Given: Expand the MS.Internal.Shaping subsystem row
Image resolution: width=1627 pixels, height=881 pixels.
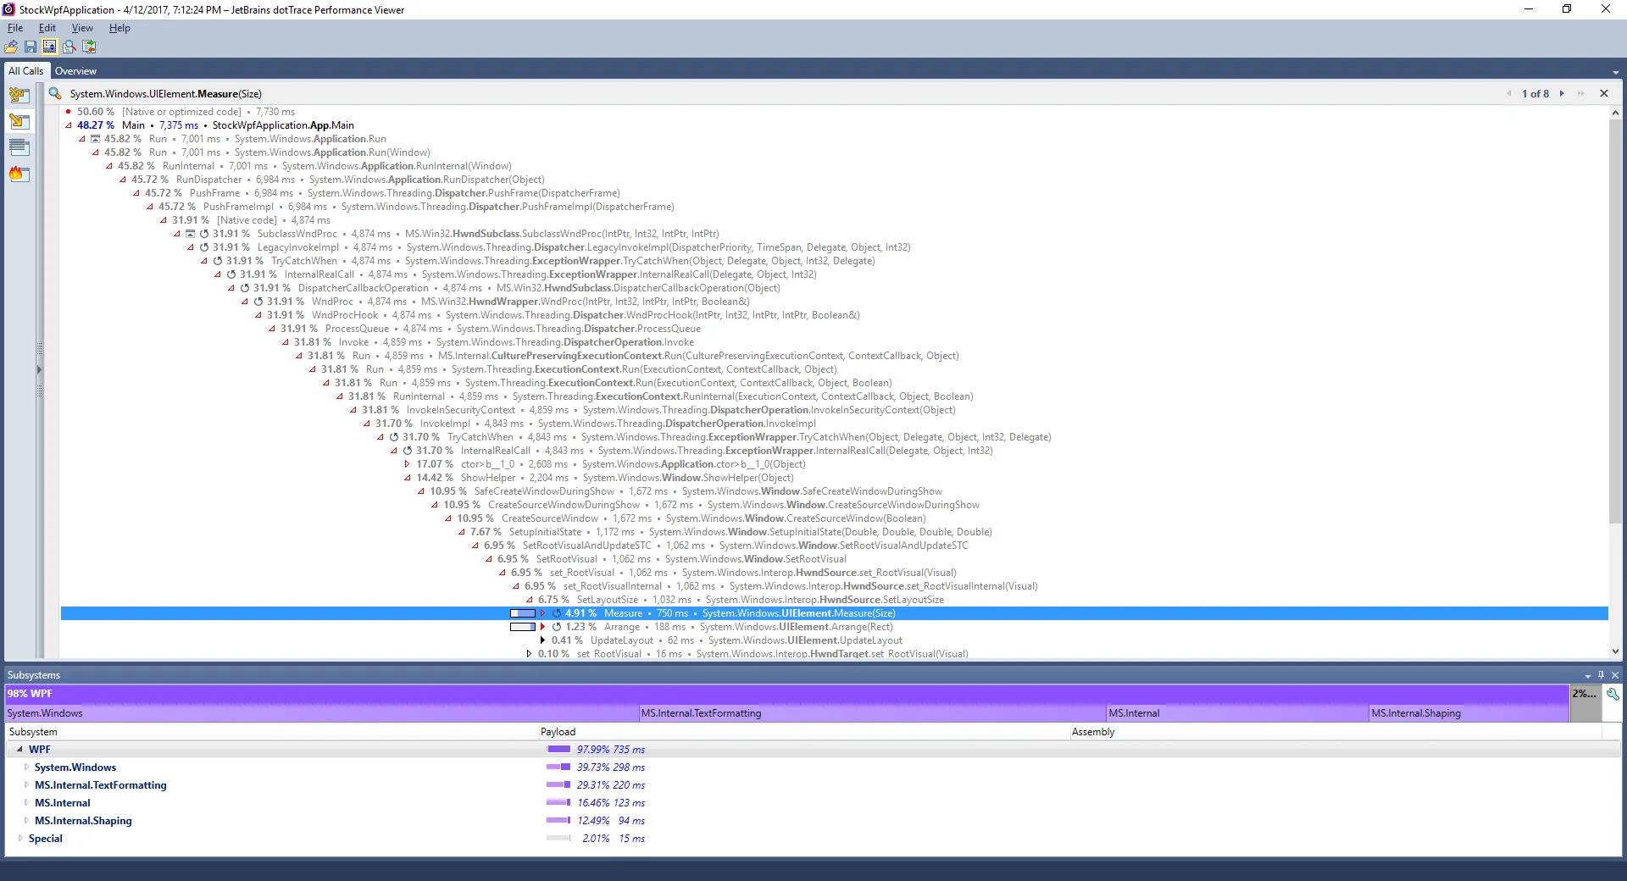Looking at the screenshot, I should pos(26,821).
